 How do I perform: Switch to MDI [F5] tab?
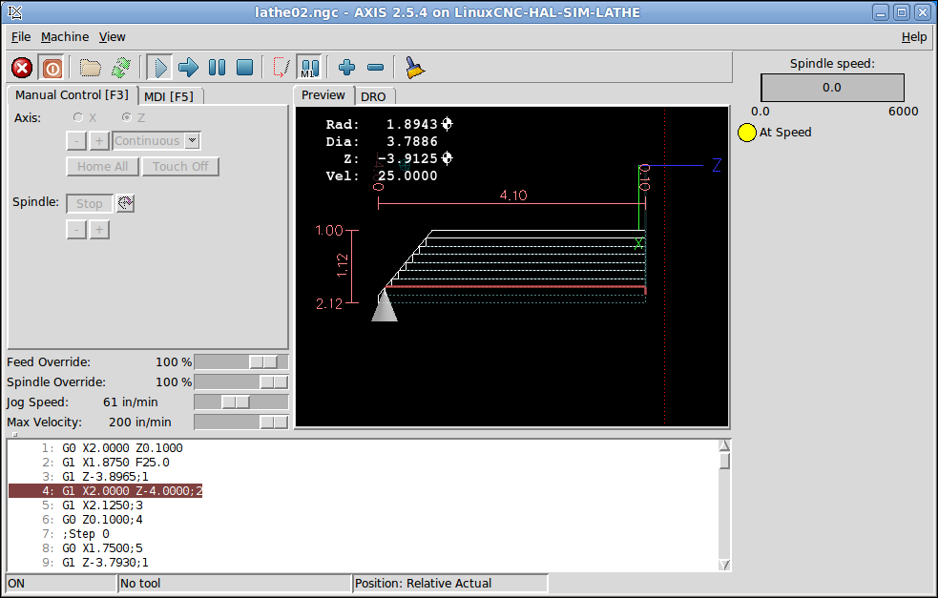point(169,96)
